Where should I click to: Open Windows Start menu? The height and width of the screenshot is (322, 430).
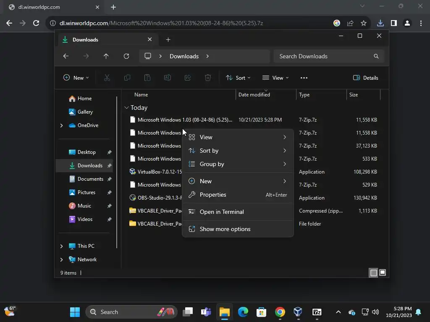75,312
